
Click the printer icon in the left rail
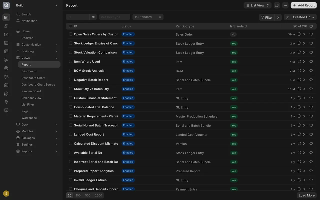[x=6, y=68]
